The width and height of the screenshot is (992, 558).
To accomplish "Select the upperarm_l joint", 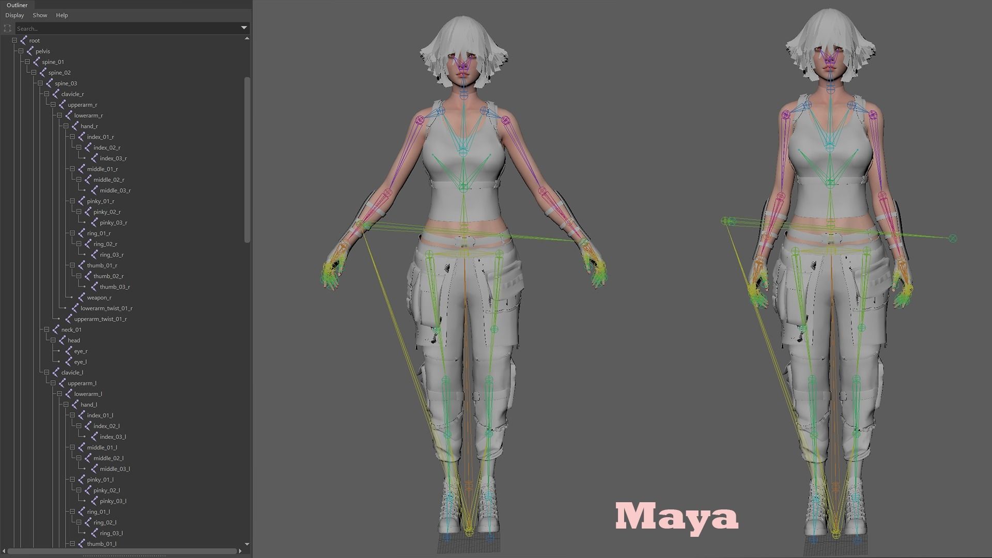I will [x=82, y=383].
